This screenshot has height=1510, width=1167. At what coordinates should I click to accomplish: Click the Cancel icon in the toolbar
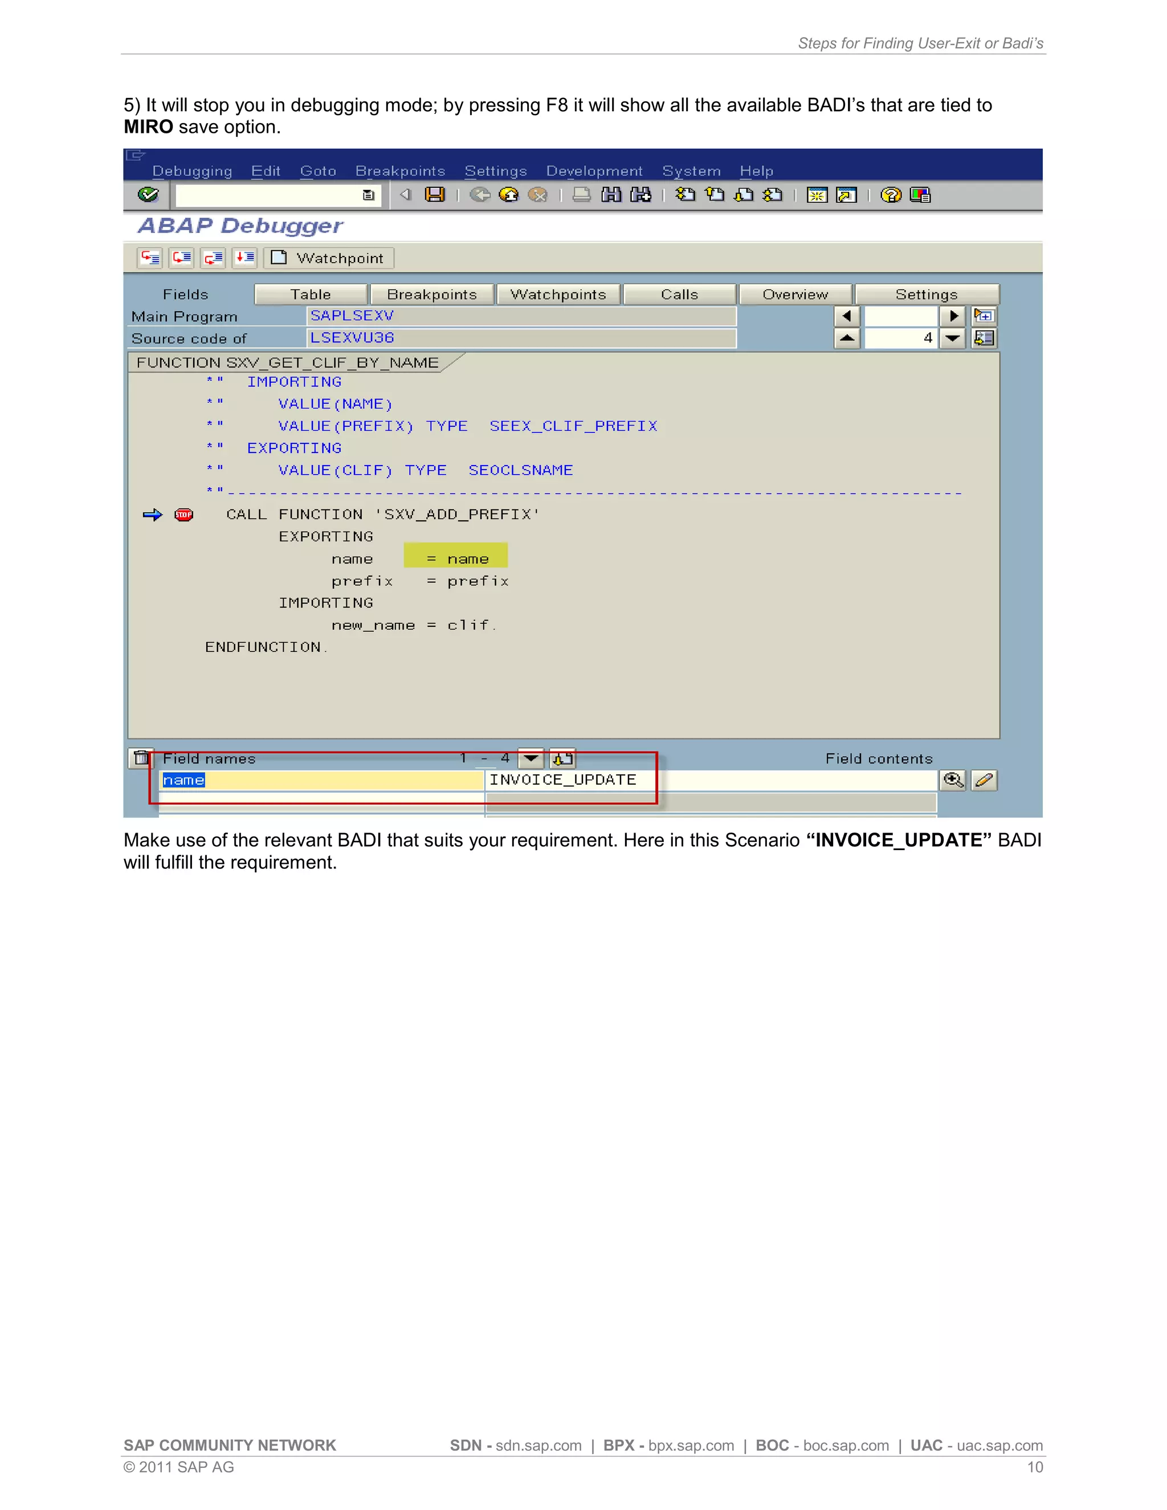click(537, 195)
